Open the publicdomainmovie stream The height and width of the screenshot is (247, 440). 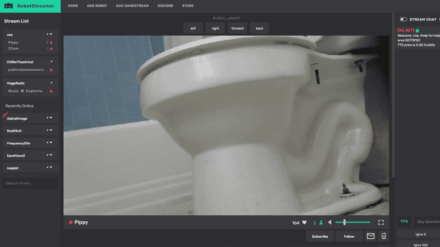pos(26,70)
